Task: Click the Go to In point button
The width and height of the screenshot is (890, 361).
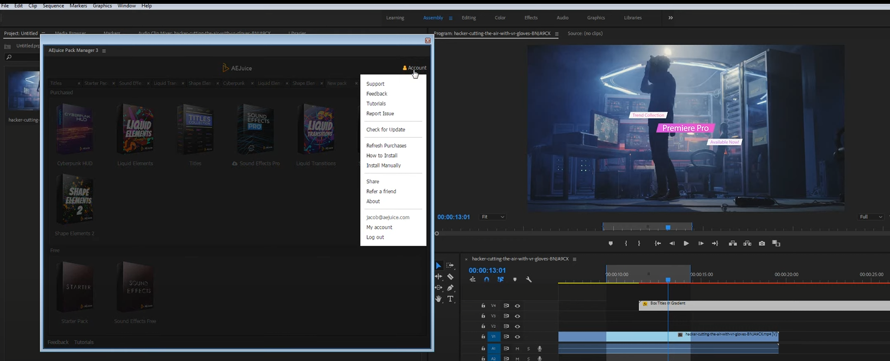Action: click(x=657, y=244)
